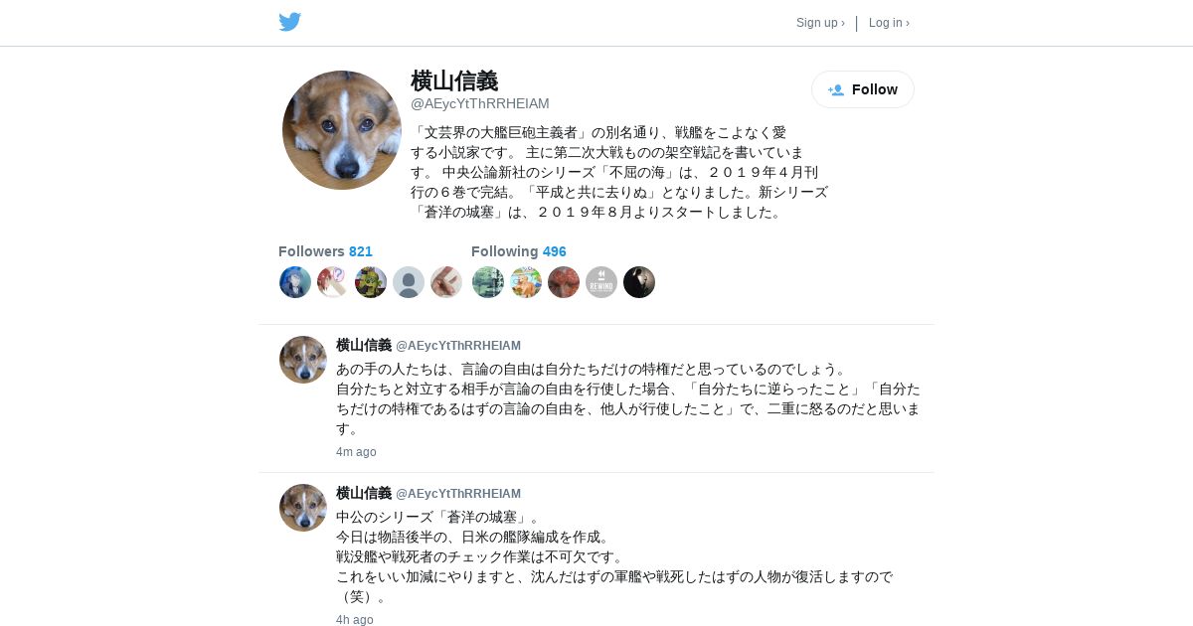1193x626 pixels.
Task: Click the large corgi profile picture
Action: [x=342, y=130]
